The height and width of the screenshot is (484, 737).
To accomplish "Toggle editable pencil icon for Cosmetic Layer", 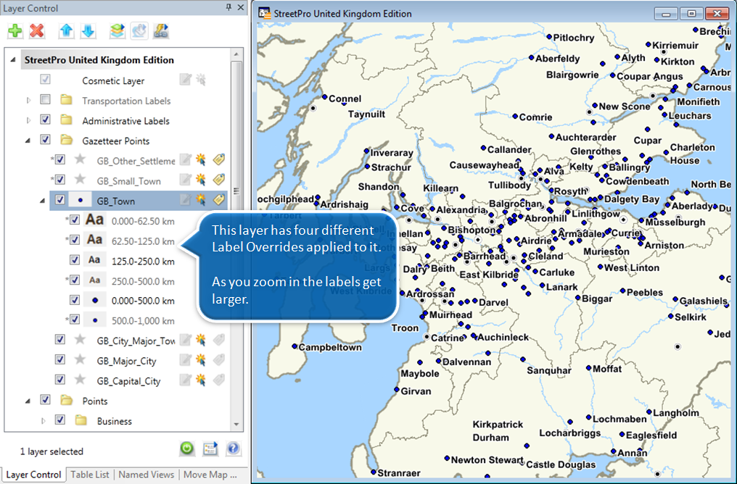I will [x=186, y=80].
